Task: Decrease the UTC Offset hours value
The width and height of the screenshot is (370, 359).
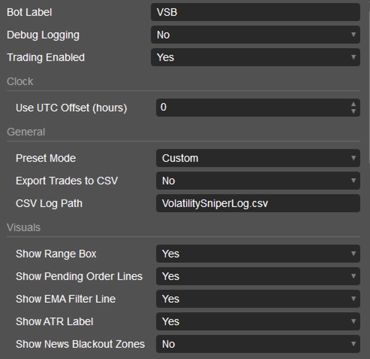Action: tap(353, 111)
